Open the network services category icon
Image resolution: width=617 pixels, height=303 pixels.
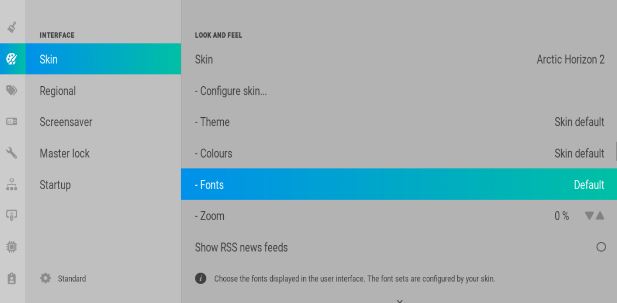[12, 184]
